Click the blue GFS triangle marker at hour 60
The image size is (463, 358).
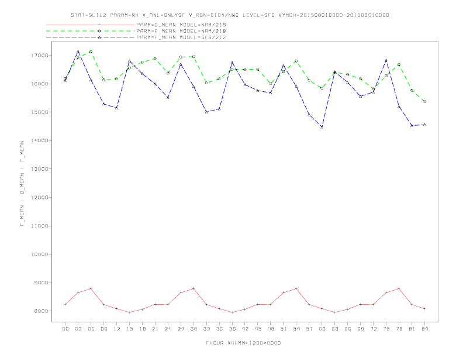click(322, 127)
